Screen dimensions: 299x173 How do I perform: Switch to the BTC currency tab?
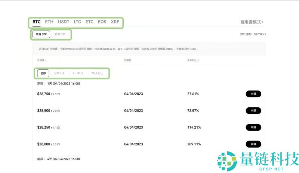point(36,22)
